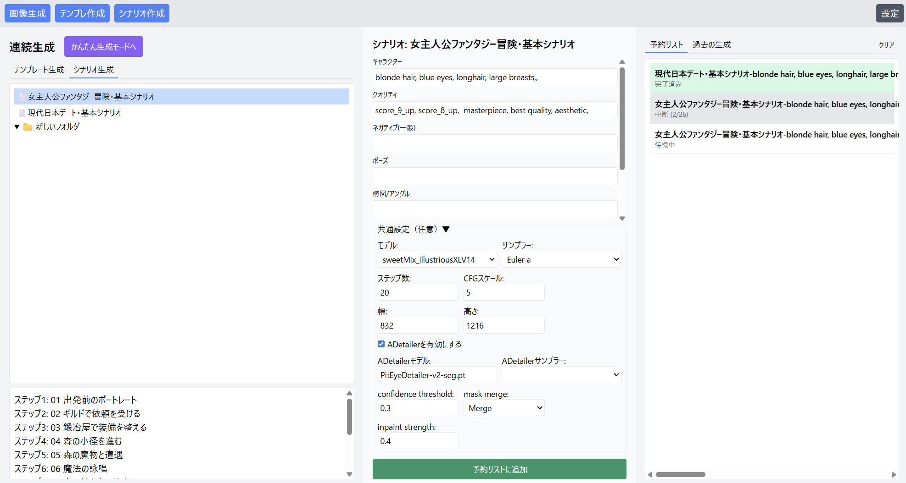Collapse the 共通設定（任意）section triangle

446,230
